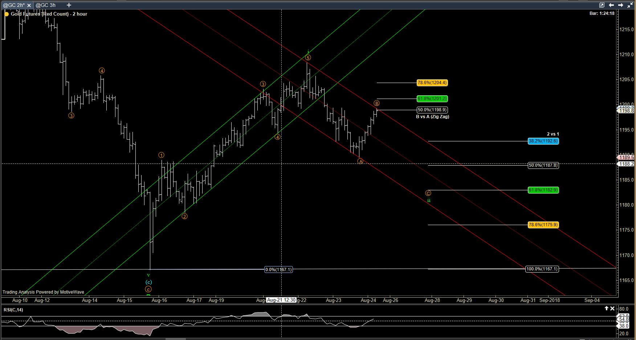
Task: Select the 38.2%(1192.6) blue Fibonacci label
Action: (543, 141)
